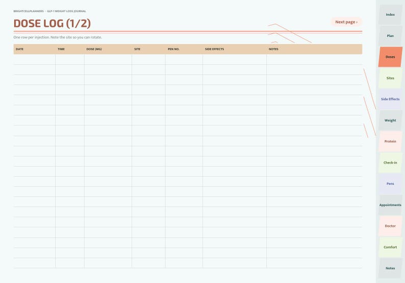Viewport: 405px width, 283px height.
Task: Click the GLP-1 WEIGHT LOSS JOURNAL text
Action: tap(66, 11)
